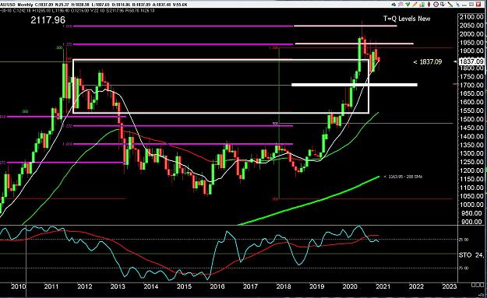Minimize the chart window
Viewport: 487px width, 298px height.
pyautogui.click(x=464, y=5)
